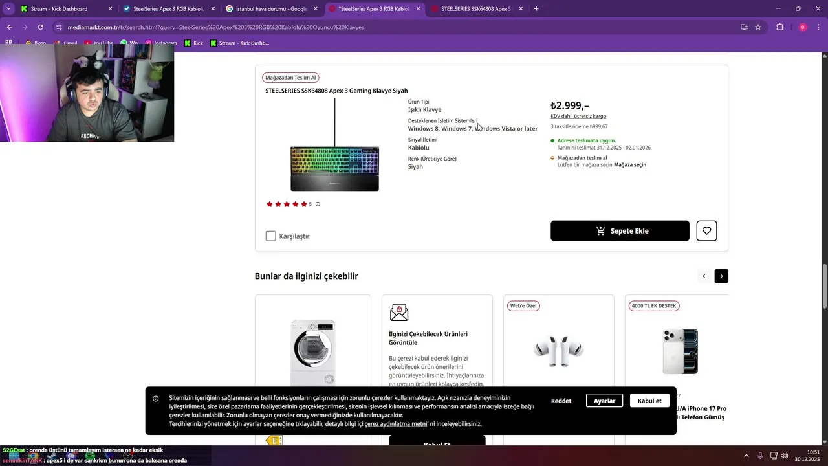View site information icon in address bar
The width and height of the screenshot is (828, 466).
[59, 27]
